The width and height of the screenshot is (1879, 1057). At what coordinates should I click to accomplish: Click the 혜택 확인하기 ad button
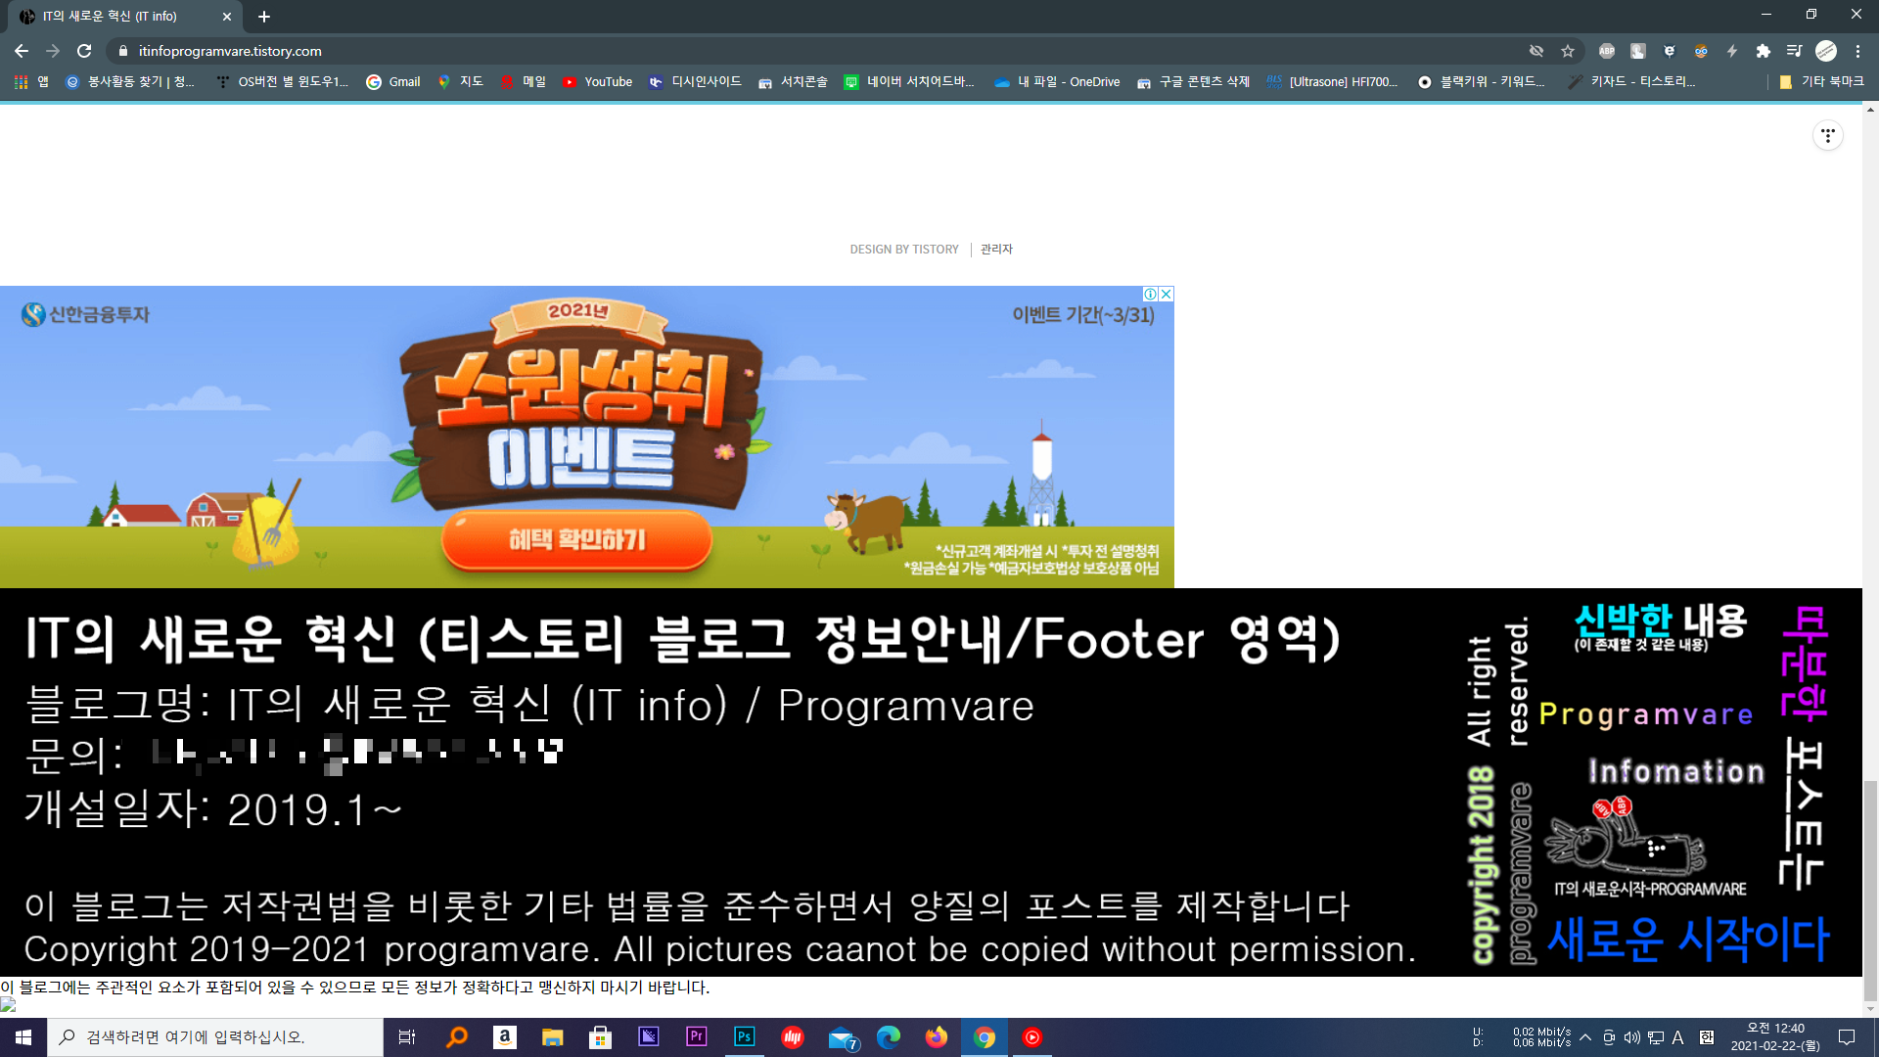pyautogui.click(x=576, y=539)
